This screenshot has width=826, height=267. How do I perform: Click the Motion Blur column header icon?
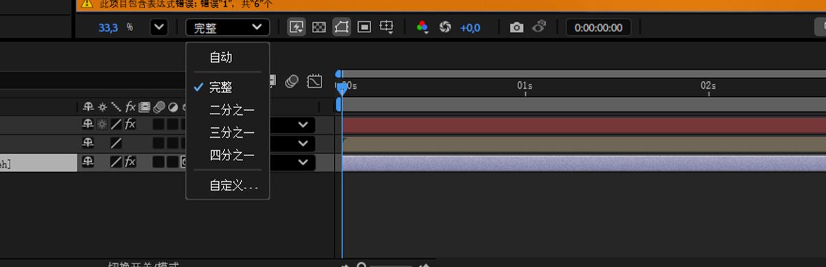(x=159, y=107)
